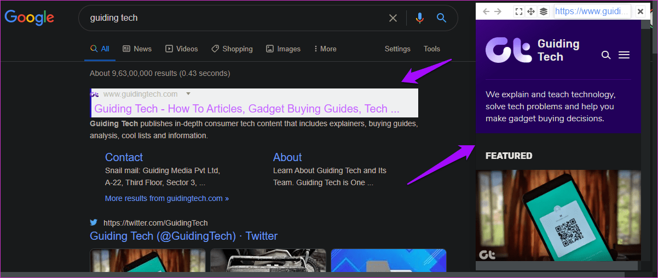Start voice search with microphone icon
The width and height of the screenshot is (658, 278).
tap(420, 18)
